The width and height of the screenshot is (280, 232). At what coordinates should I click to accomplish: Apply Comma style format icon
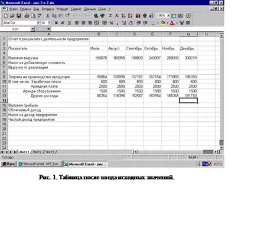click(x=118, y=23)
